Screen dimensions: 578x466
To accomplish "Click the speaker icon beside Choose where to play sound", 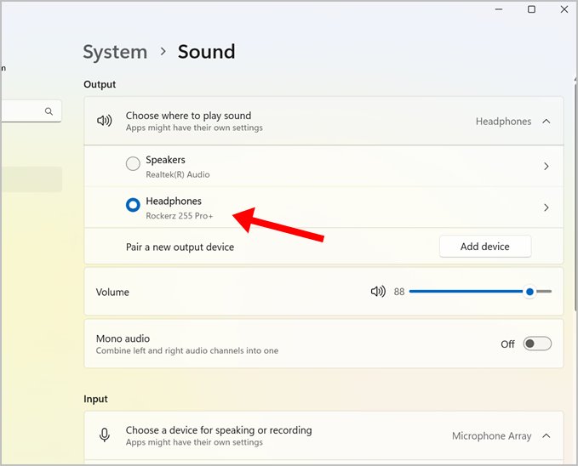I will coord(105,121).
